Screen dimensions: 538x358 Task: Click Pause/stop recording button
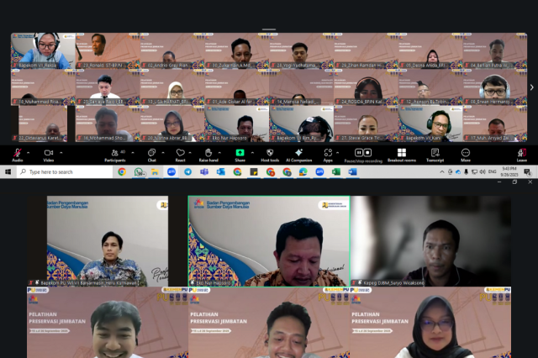pyautogui.click(x=363, y=153)
